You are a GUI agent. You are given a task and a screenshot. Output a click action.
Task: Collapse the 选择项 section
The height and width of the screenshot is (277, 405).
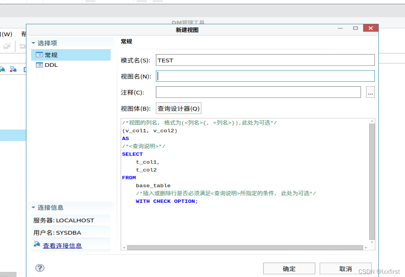coord(33,43)
